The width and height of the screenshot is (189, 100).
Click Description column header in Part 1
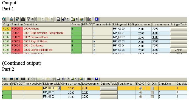tap(47, 25)
